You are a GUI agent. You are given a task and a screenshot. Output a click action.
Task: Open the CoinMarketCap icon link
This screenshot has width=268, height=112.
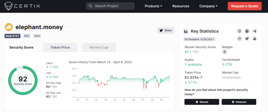tap(239, 39)
